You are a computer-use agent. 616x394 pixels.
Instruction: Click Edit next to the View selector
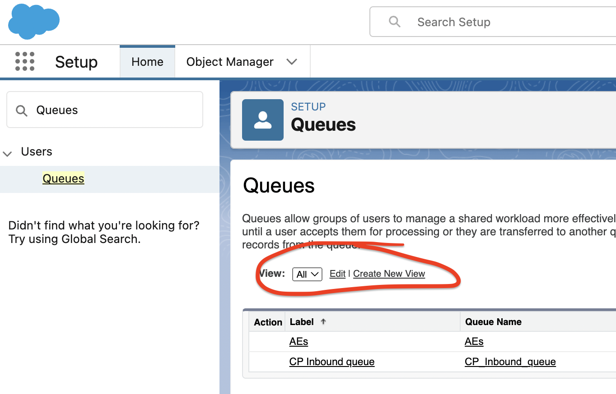click(x=337, y=274)
